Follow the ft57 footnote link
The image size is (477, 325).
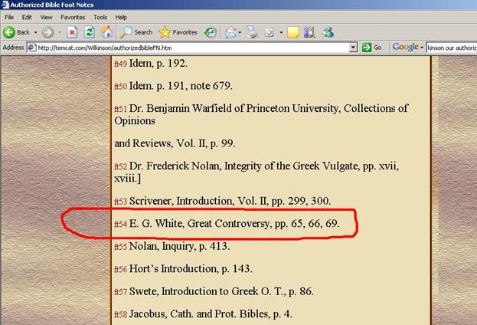121,292
